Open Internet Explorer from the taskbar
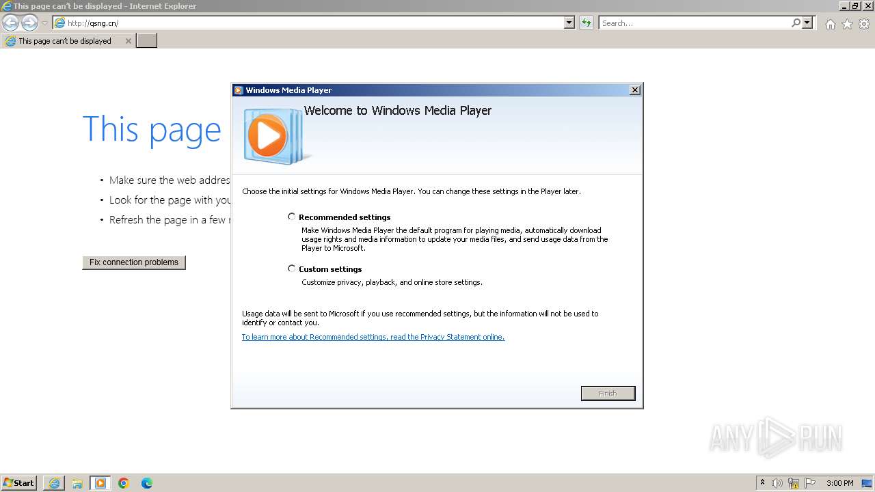This screenshot has height=492, width=875. pyautogui.click(x=54, y=483)
